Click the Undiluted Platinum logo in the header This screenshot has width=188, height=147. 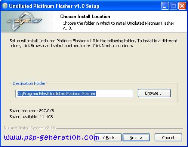click(x=24, y=21)
